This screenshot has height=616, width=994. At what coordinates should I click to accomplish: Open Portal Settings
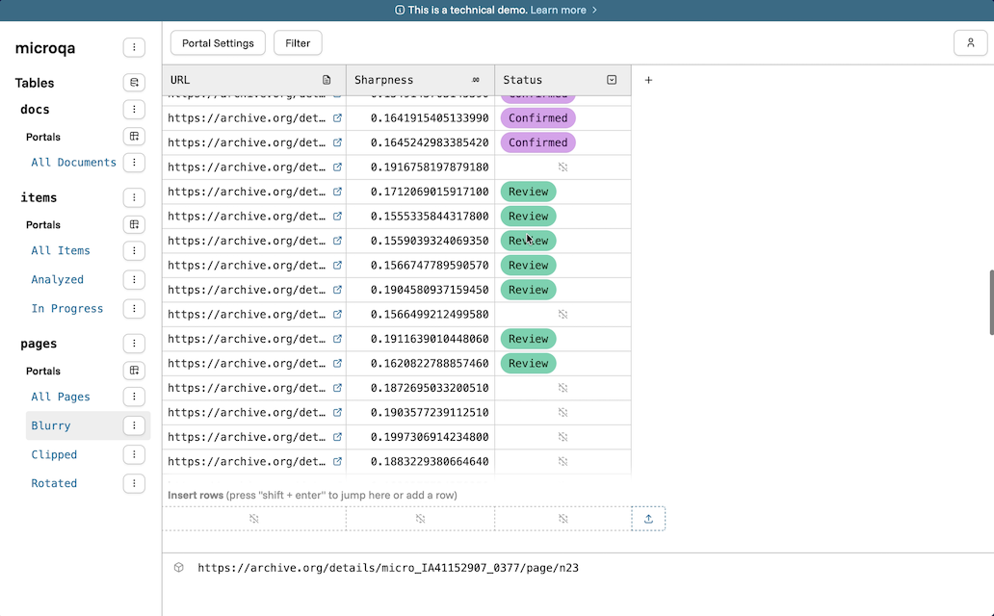pyautogui.click(x=218, y=42)
